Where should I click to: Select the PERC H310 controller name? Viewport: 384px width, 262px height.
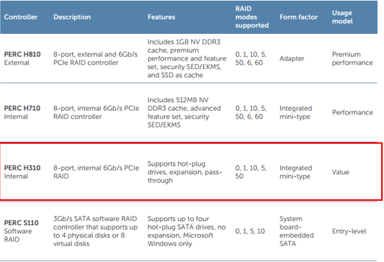pyautogui.click(x=22, y=168)
